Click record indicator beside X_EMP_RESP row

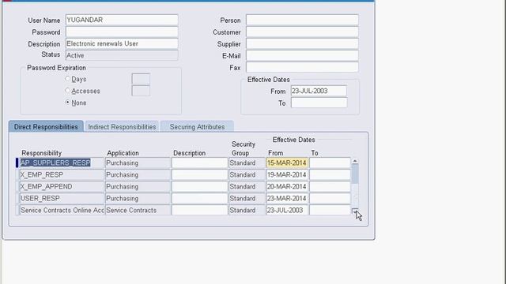tap(17, 175)
